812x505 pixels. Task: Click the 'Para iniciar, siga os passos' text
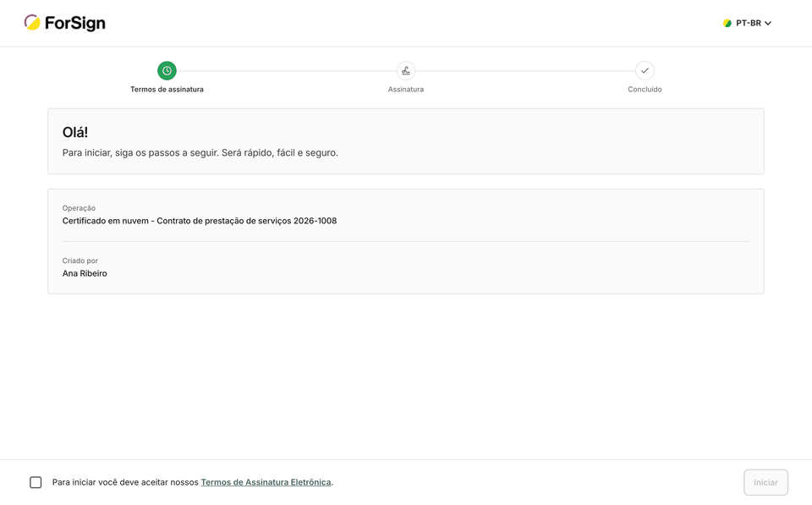[x=200, y=153]
